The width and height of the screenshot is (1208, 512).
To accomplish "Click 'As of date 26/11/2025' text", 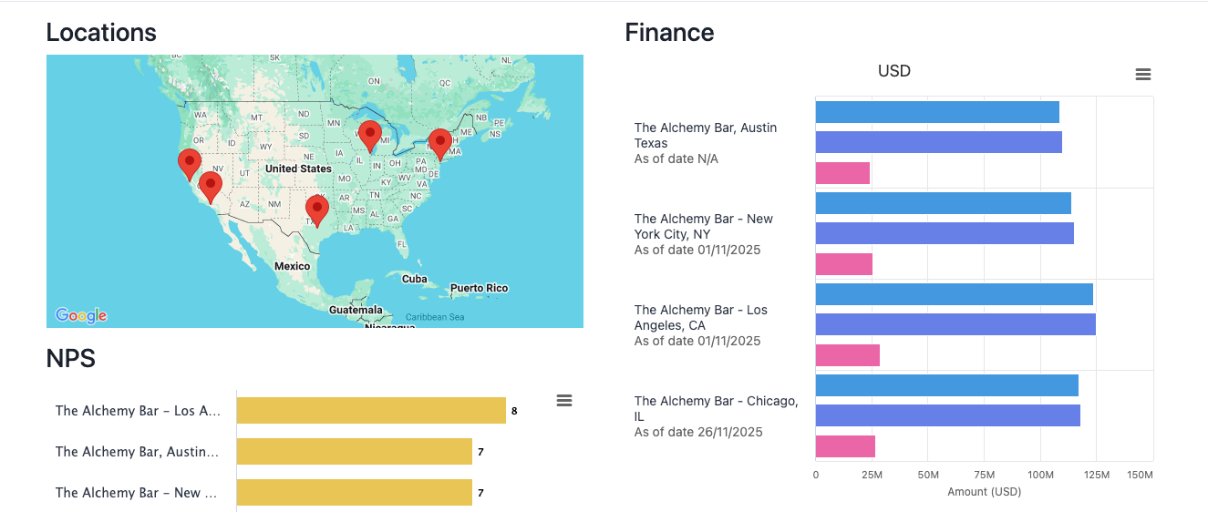I will coord(697,432).
